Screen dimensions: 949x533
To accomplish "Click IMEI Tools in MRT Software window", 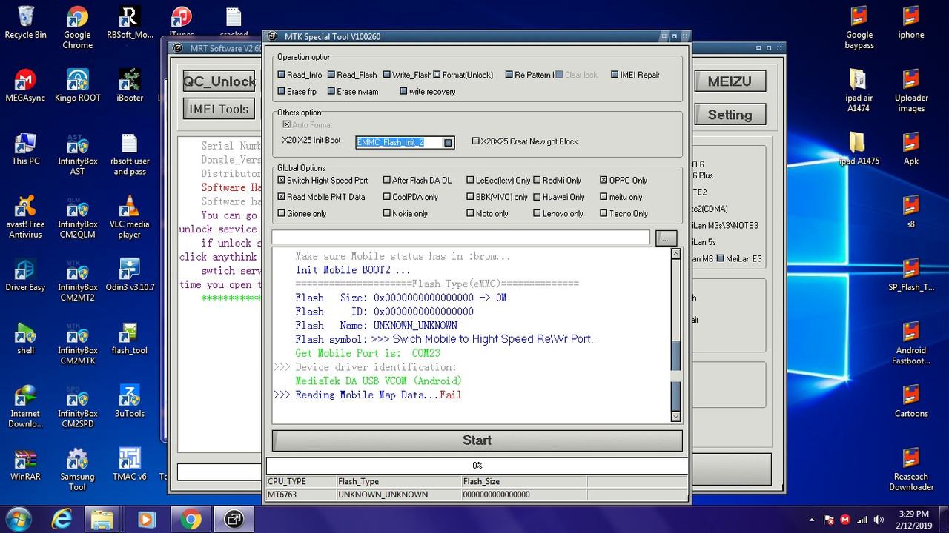I will 219,109.
